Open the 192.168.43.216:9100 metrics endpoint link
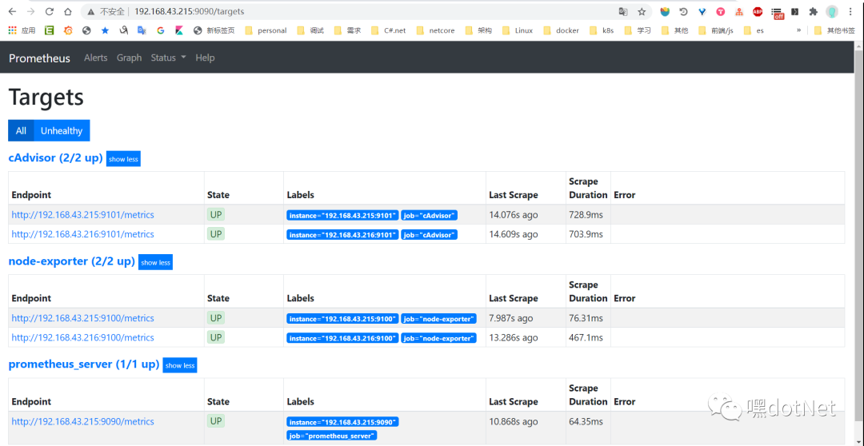864x446 pixels. pos(82,338)
